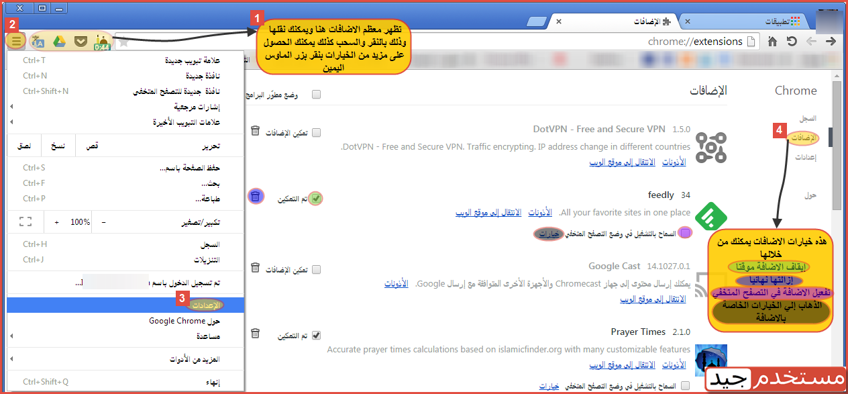Open التنزيلات downloads from the menu
The height and width of the screenshot is (394, 848).
[126, 260]
